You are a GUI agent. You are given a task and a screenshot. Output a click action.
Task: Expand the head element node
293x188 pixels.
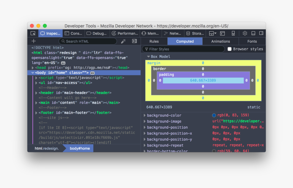pos(33,68)
